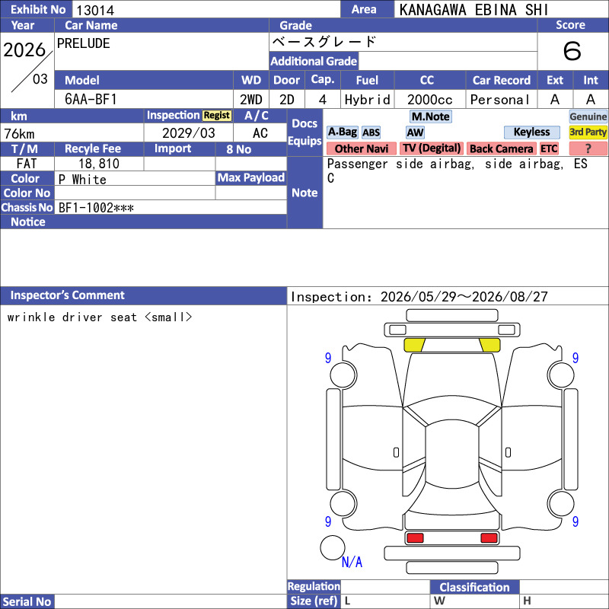This screenshot has width=609, height=609.
Task: Click the left red taillight marker
Action: click(x=415, y=537)
